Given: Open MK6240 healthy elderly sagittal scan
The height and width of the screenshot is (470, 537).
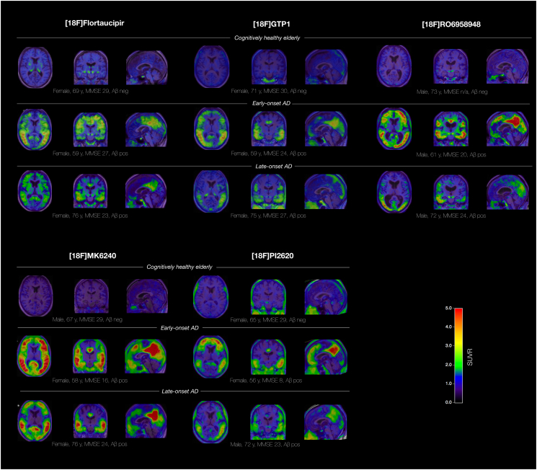Looking at the screenshot, I should click(147, 296).
